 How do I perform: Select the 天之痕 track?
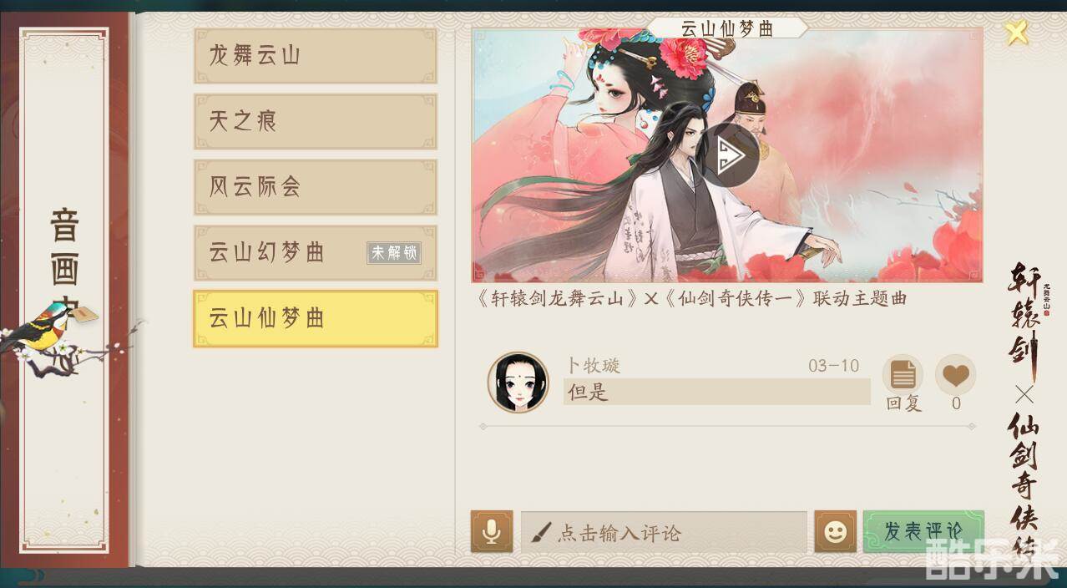316,122
